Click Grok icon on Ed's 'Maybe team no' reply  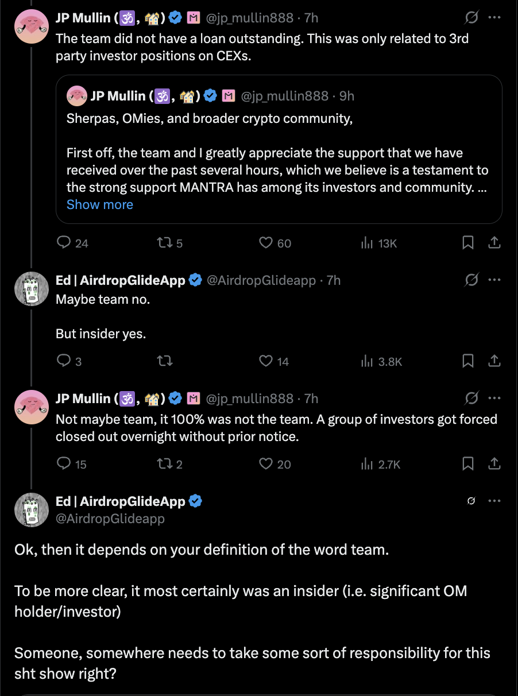[x=471, y=280]
